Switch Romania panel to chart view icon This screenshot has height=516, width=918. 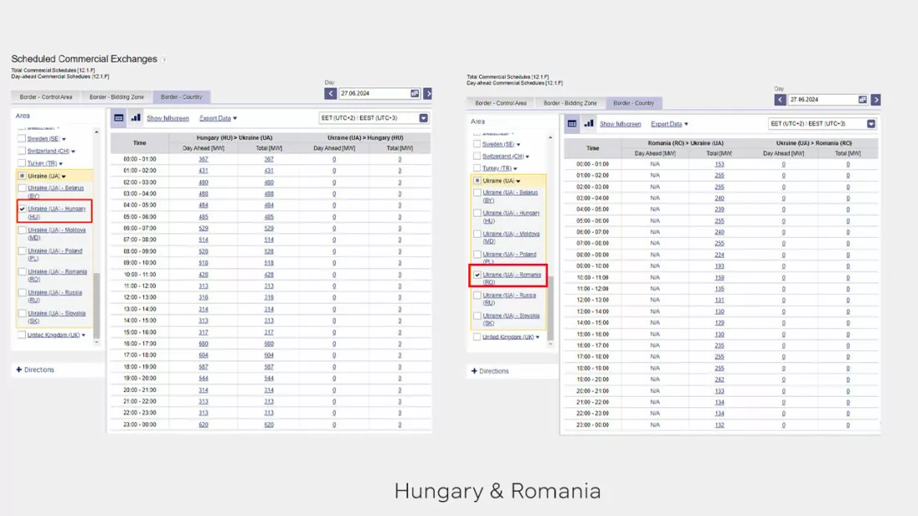tap(588, 123)
